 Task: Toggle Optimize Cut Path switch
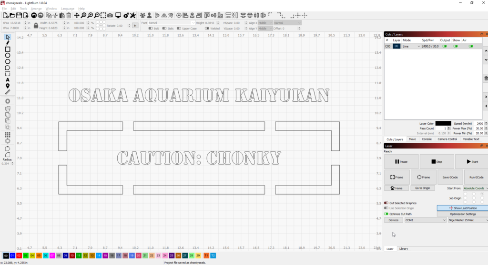coord(386,214)
